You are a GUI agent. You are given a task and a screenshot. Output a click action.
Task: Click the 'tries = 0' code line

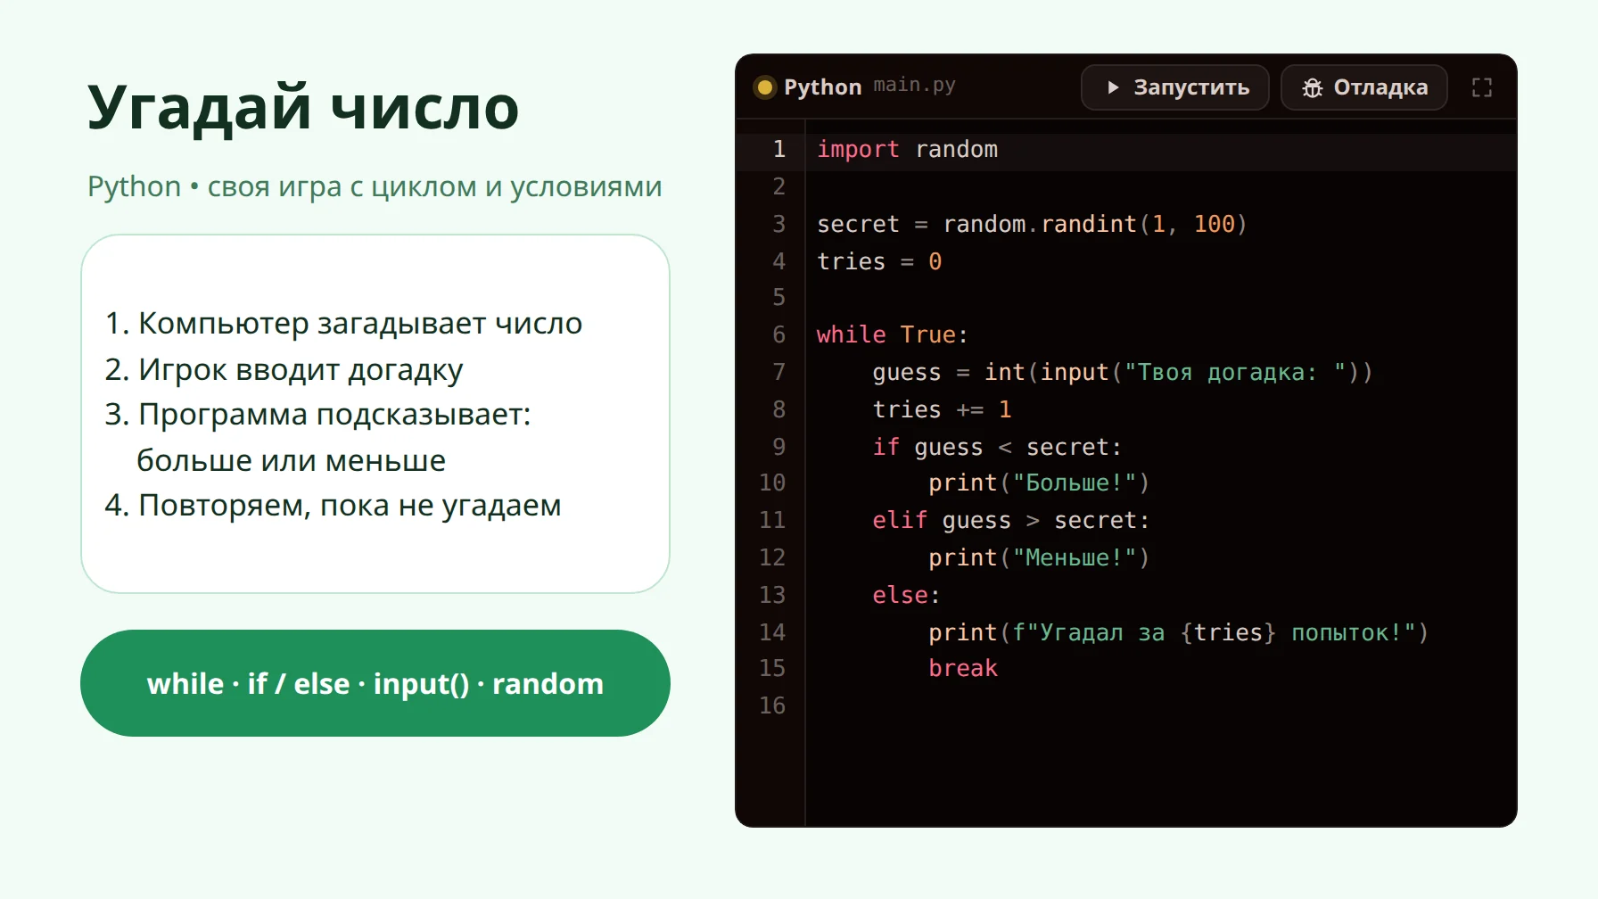click(879, 261)
